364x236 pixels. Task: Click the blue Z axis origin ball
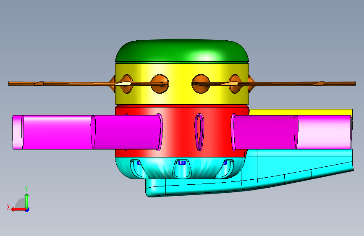pos(27,210)
